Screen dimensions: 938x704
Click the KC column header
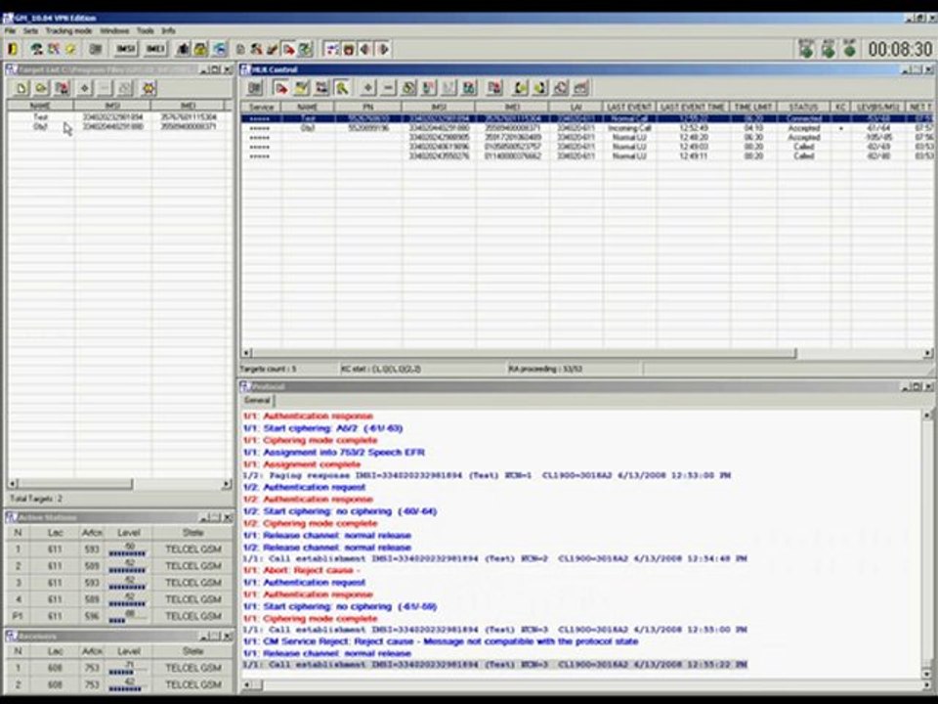tap(840, 107)
